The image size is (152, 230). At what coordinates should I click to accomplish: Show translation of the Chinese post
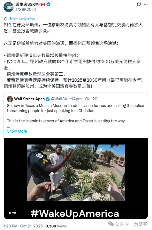pos(22,19)
